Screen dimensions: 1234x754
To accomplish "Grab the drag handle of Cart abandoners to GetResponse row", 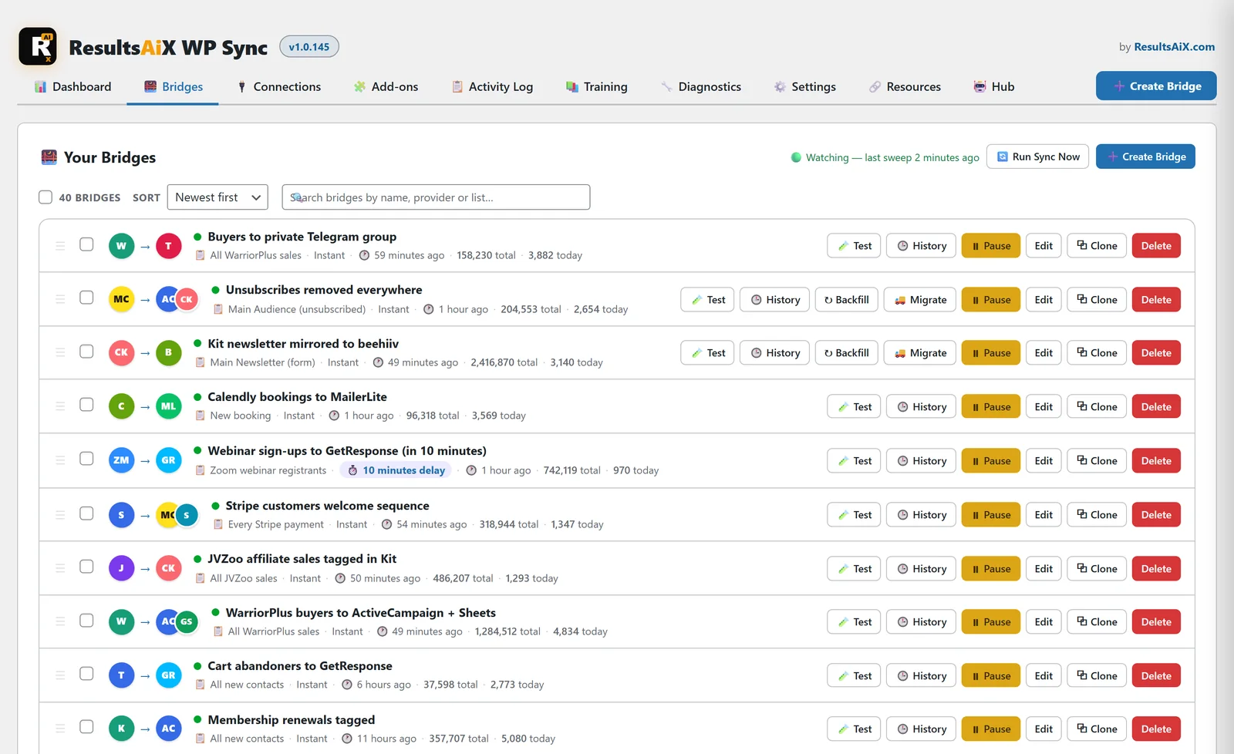I will [60, 675].
